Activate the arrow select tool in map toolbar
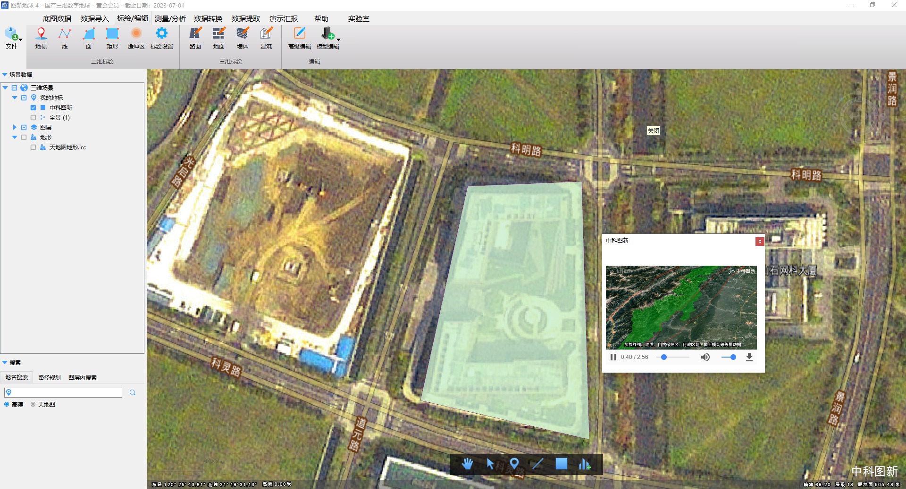906x489 pixels. click(x=490, y=464)
